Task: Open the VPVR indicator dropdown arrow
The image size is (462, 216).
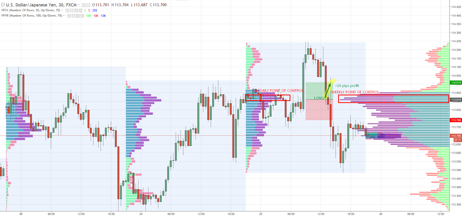Action: (x=64, y=16)
